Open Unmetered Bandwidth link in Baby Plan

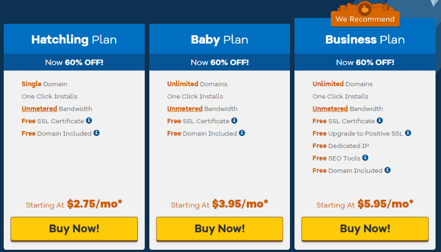click(184, 108)
